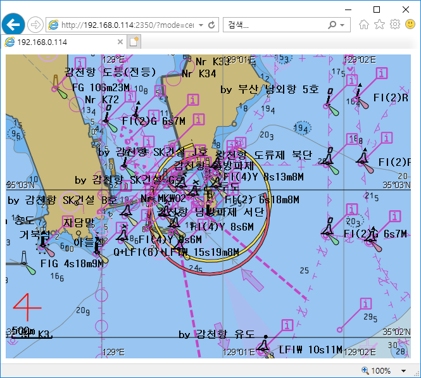
Task: Refresh the chart page
Action: (x=211, y=25)
